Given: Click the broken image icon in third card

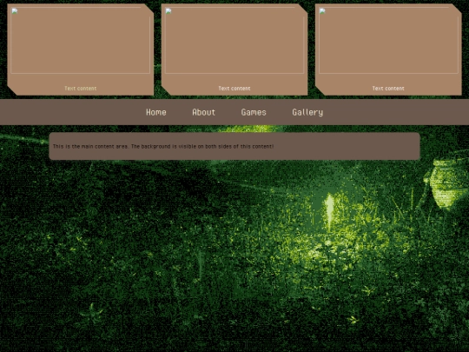Looking at the screenshot, I should pos(322,11).
